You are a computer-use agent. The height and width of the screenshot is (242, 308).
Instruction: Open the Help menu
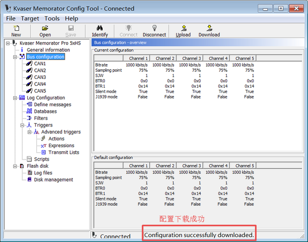pos(71,18)
